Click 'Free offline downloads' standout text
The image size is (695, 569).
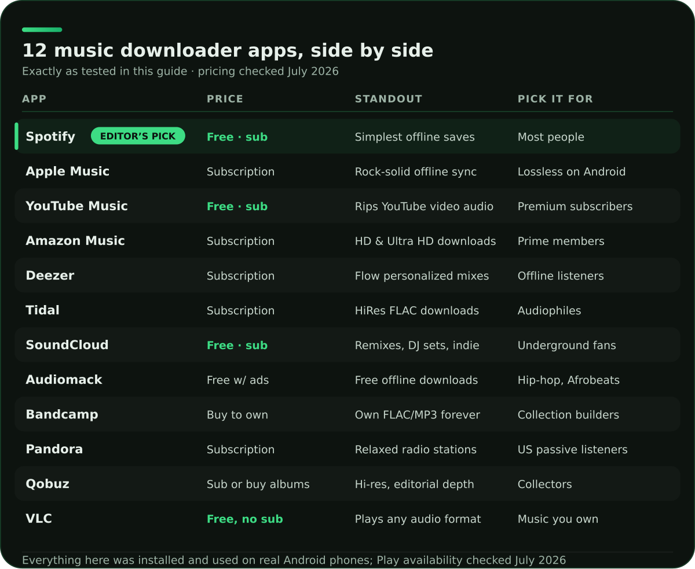point(416,380)
